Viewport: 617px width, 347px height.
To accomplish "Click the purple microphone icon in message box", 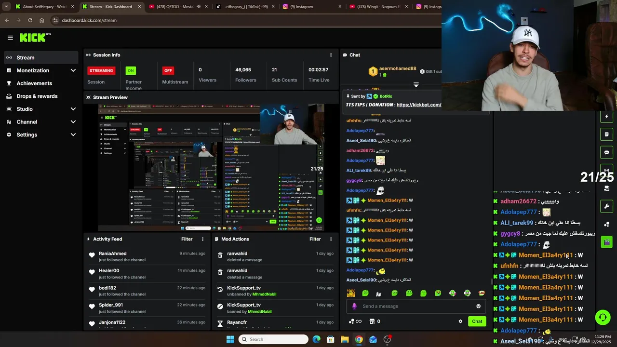I will point(354,306).
